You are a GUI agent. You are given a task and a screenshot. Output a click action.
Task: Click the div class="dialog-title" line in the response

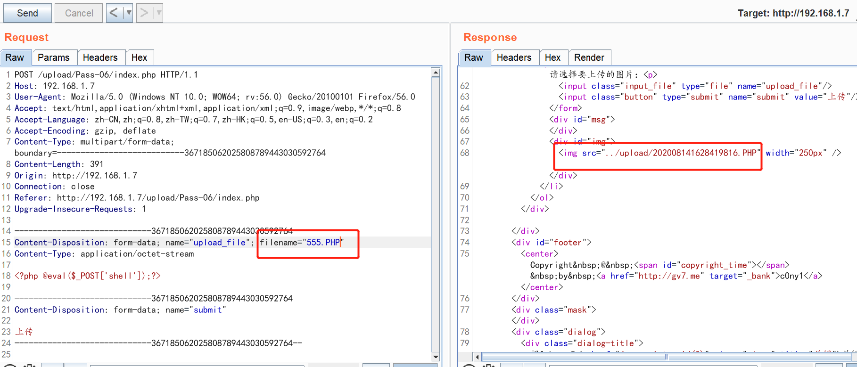[582, 343]
